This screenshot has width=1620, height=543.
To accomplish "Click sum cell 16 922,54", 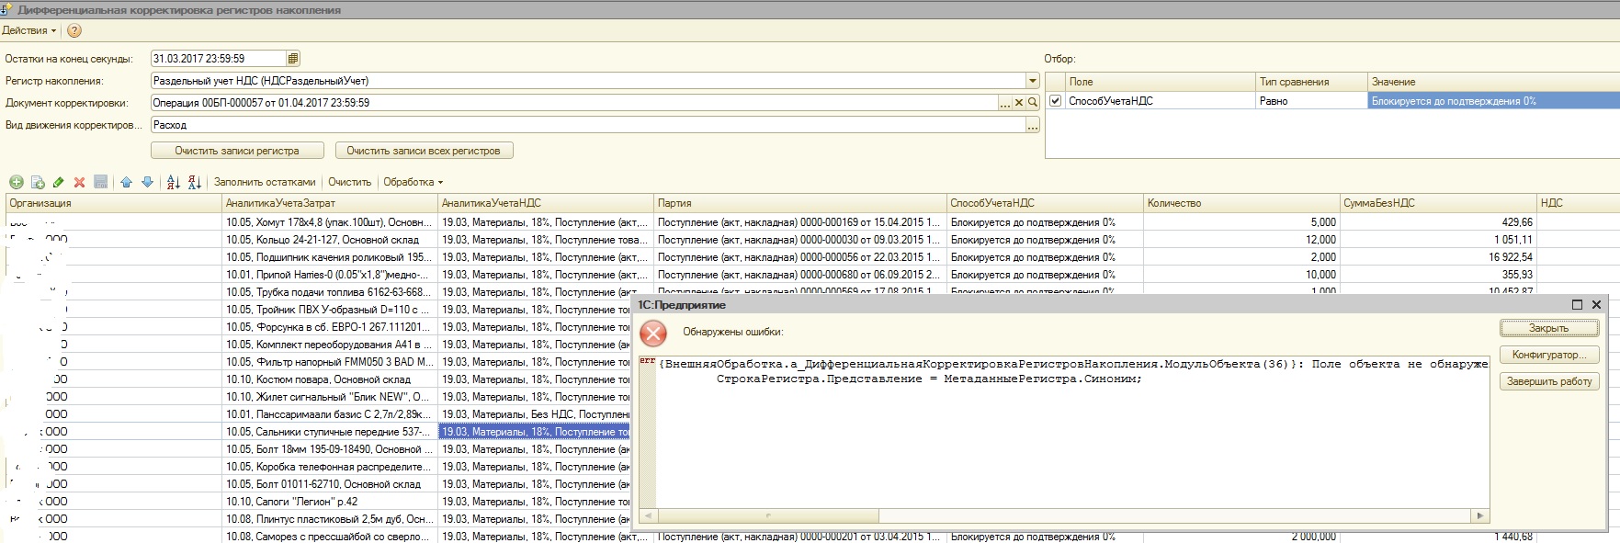I will point(1438,257).
